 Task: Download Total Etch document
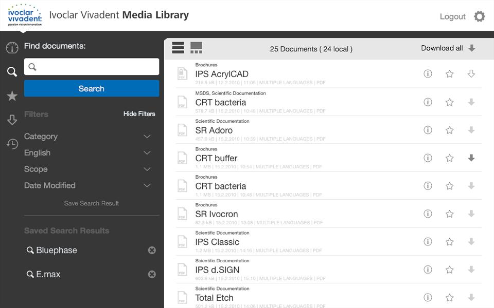tap(471, 297)
